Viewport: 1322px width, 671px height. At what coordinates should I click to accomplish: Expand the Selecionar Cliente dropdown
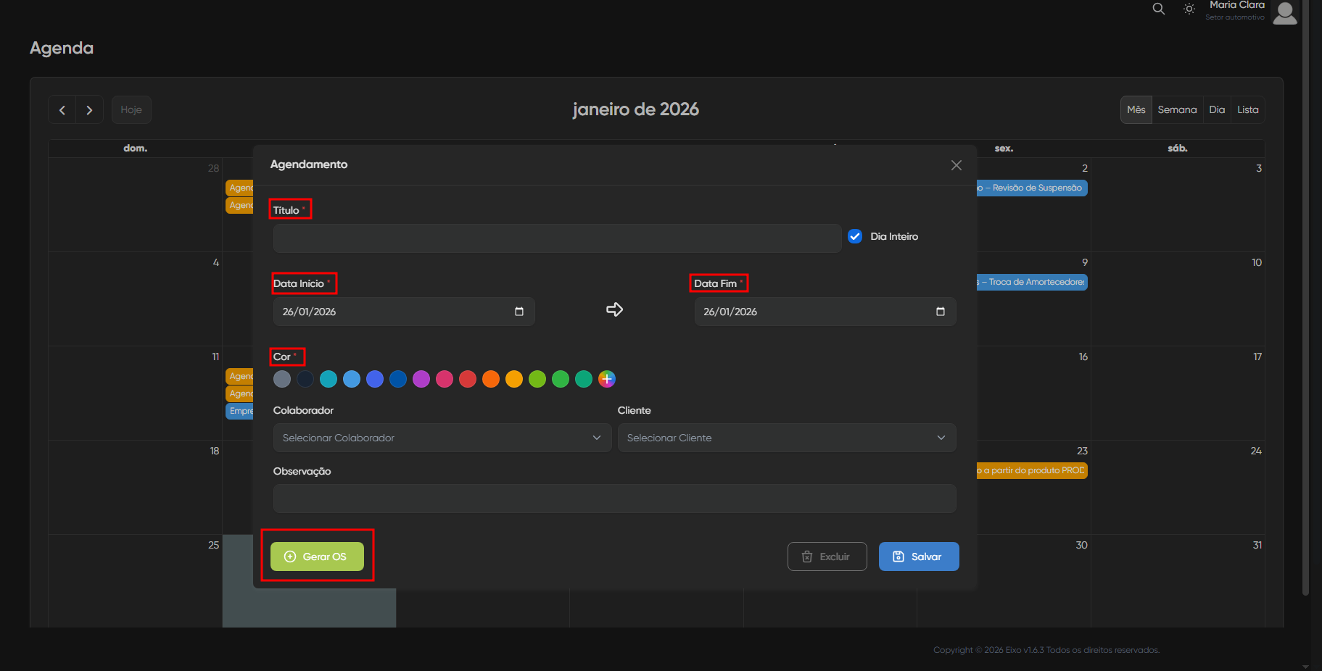pos(786,438)
